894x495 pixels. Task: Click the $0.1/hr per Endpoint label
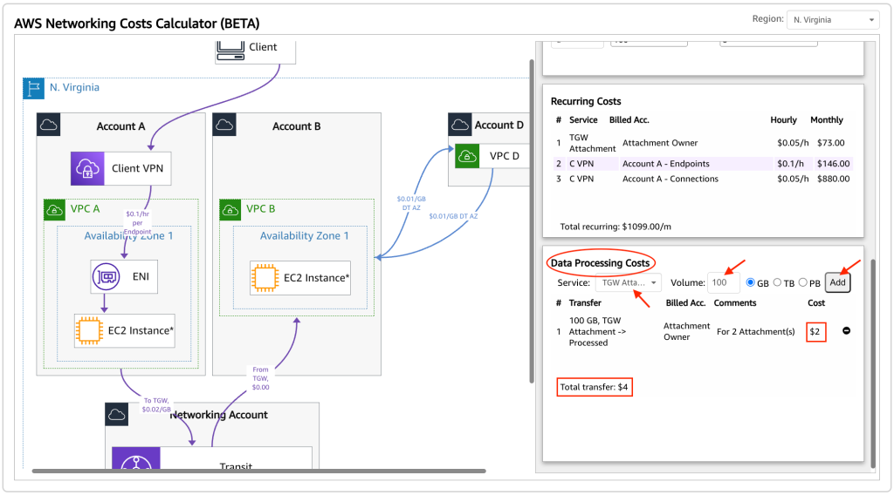137,223
